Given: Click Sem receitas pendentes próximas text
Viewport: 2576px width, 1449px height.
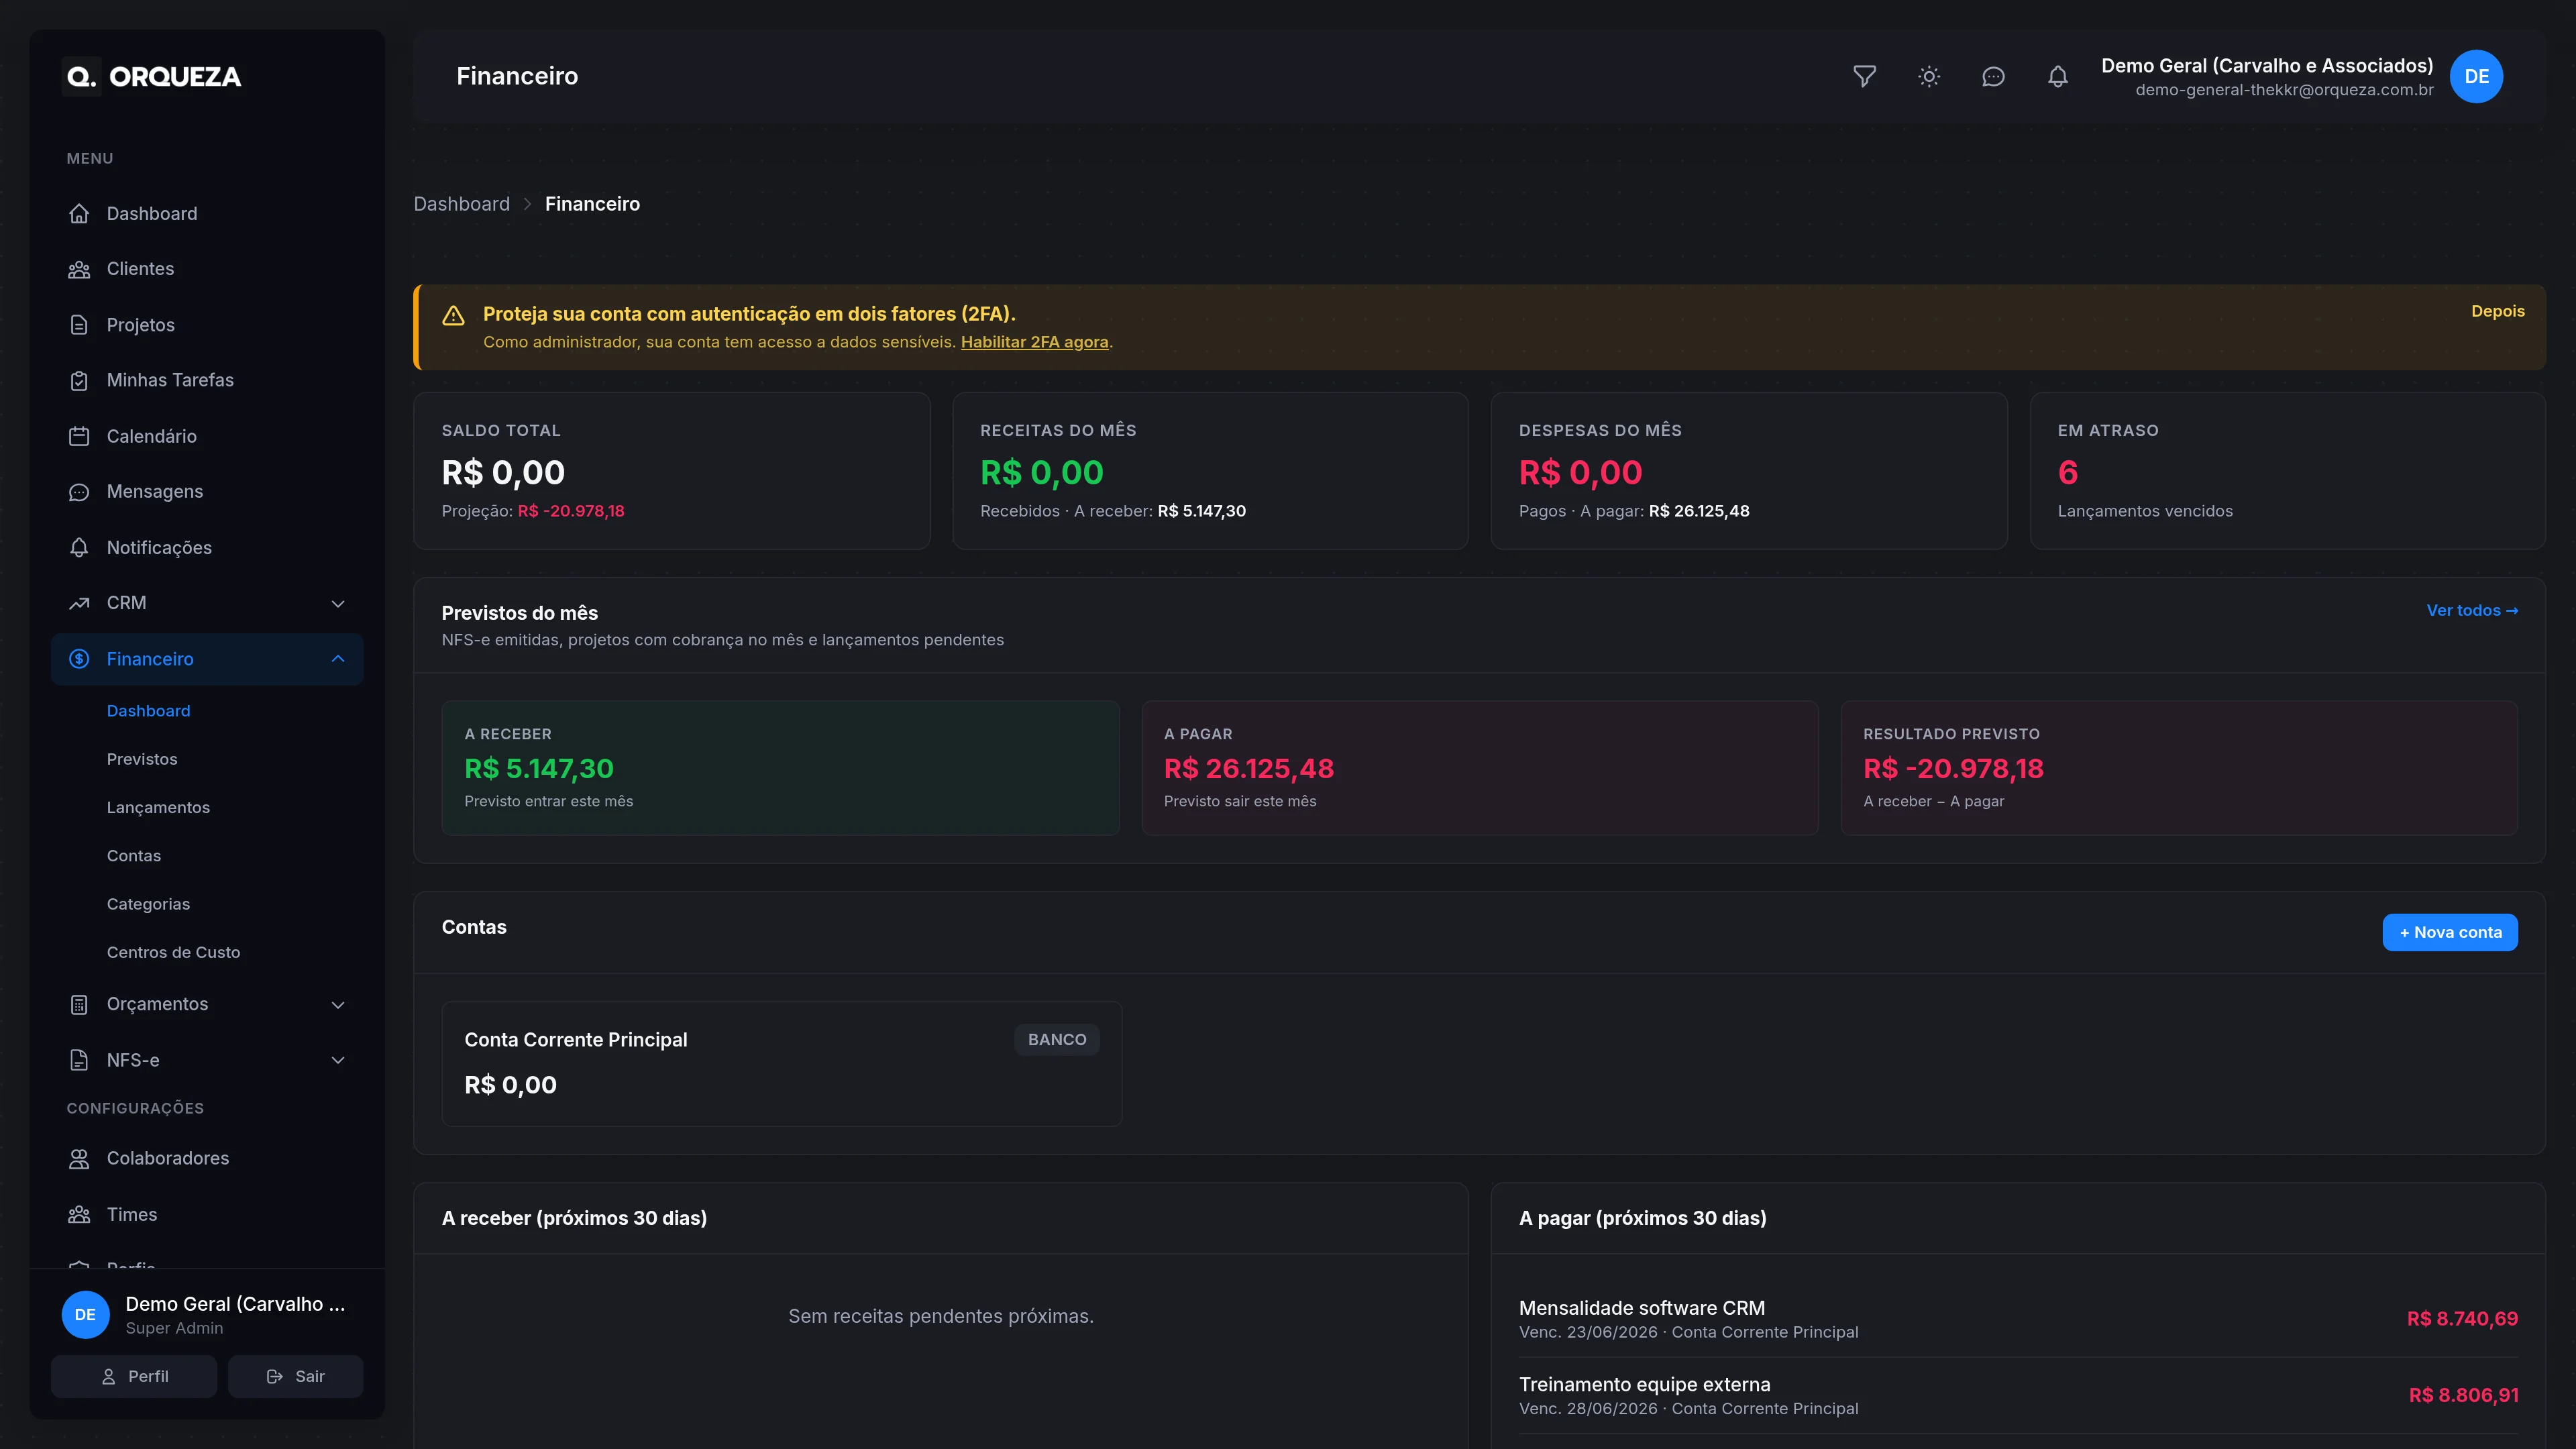Looking at the screenshot, I should pos(940,1316).
